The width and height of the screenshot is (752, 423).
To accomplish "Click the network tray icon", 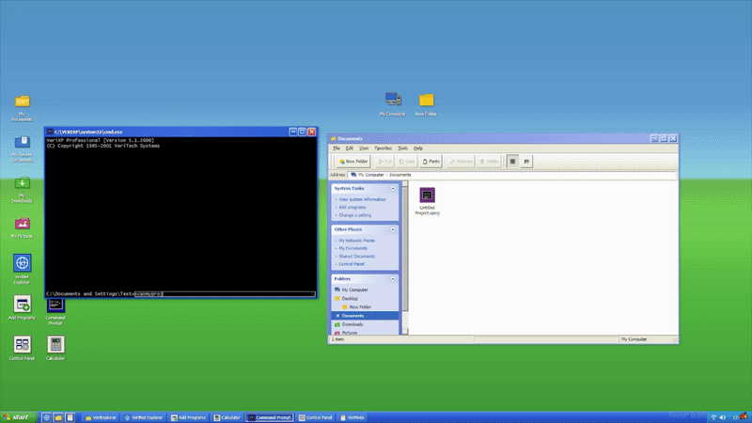I will click(x=713, y=417).
